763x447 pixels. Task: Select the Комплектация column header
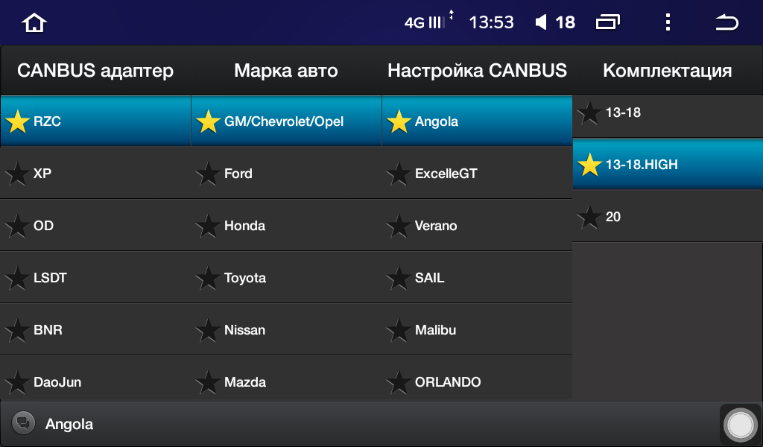(667, 71)
